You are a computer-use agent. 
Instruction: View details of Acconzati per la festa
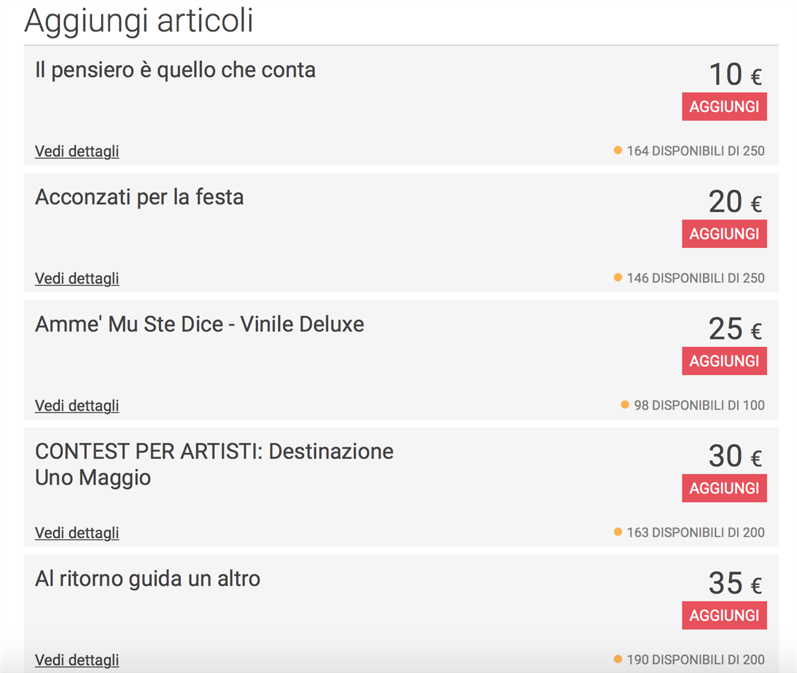[77, 278]
